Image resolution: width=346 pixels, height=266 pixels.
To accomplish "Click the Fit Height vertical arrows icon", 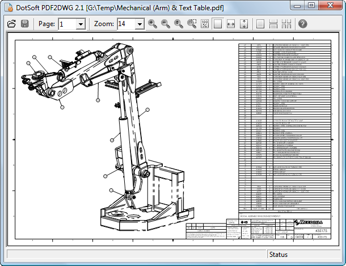I will pos(244,24).
